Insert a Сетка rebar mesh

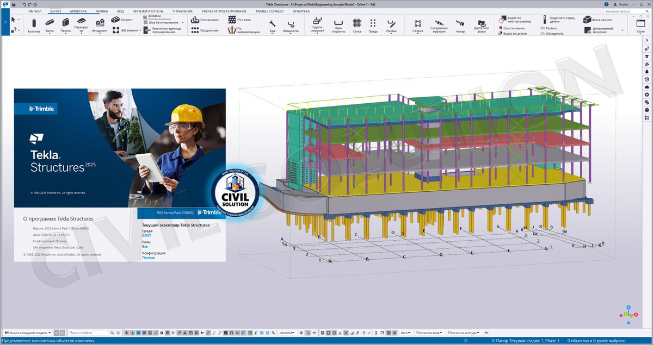[357, 25]
